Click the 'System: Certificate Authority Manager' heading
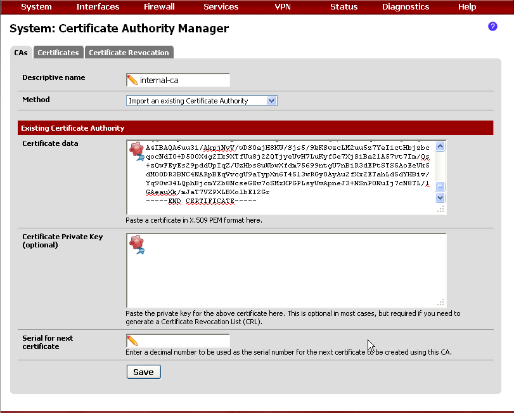This screenshot has height=413, width=514. tap(119, 29)
